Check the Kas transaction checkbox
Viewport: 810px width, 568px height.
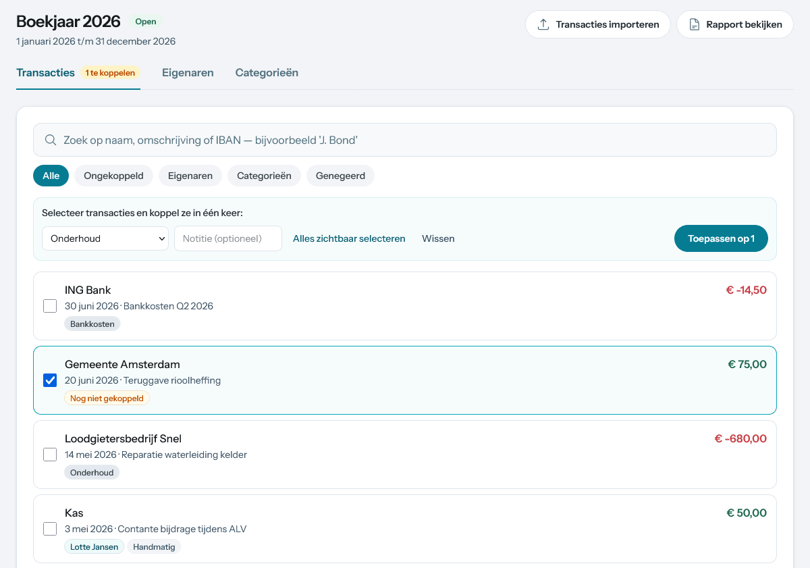click(50, 529)
